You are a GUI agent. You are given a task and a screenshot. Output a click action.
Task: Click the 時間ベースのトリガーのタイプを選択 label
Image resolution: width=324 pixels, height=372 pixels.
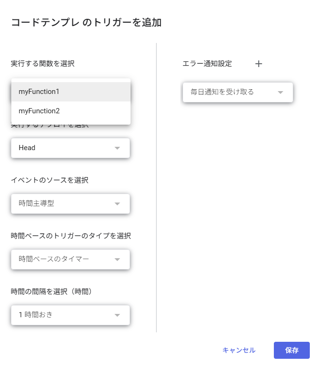(71, 236)
